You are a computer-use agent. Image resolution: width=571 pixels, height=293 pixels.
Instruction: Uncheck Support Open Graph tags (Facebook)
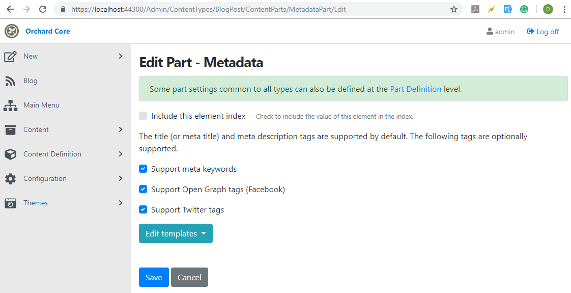coord(143,189)
